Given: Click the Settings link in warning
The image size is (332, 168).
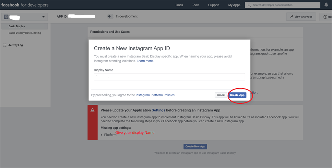Looking at the screenshot, I should point(158,110).
